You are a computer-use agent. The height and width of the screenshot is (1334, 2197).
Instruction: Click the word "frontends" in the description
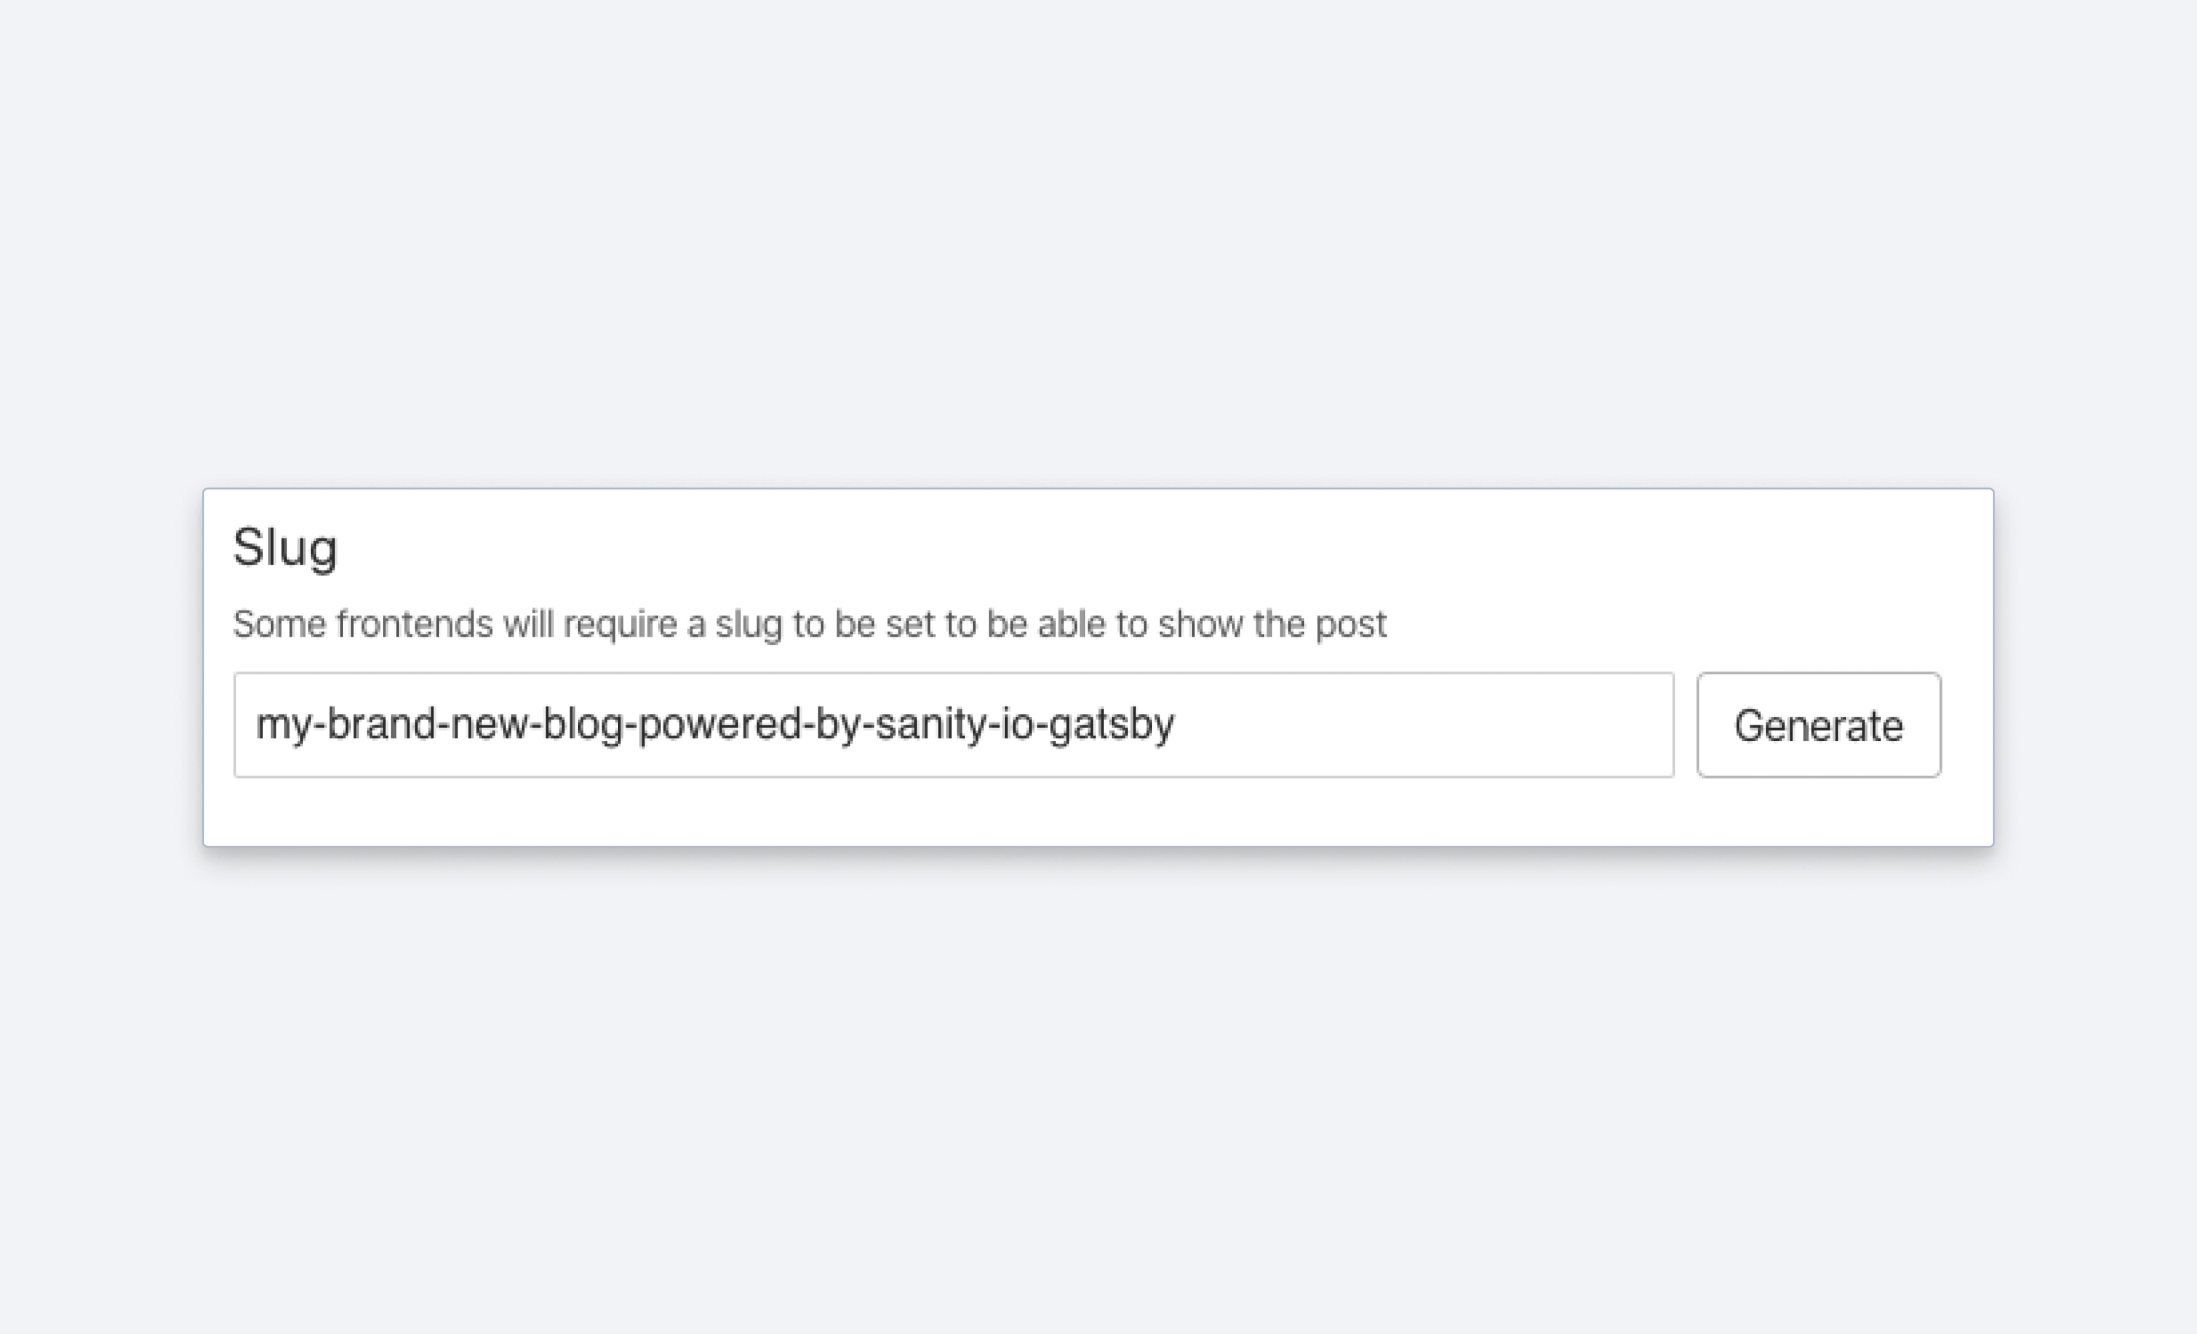[414, 624]
